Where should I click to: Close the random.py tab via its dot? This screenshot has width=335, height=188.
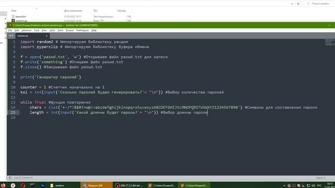pyautogui.click(x=47, y=36)
